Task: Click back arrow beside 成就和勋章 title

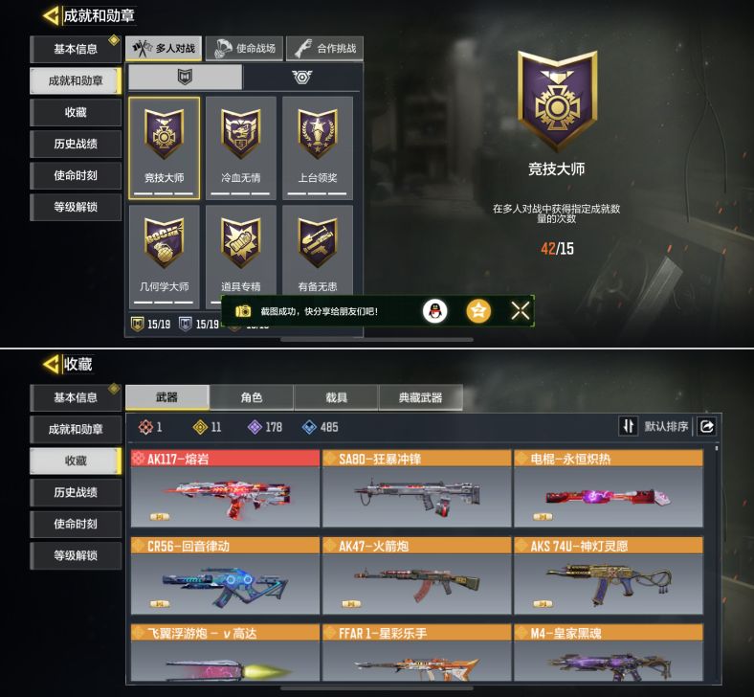Action: coord(51,16)
